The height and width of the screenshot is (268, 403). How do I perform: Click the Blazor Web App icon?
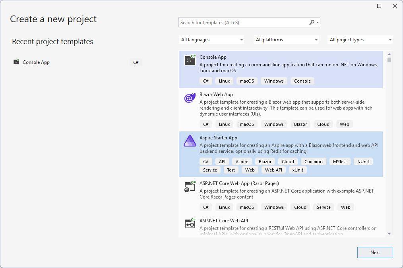(x=190, y=98)
